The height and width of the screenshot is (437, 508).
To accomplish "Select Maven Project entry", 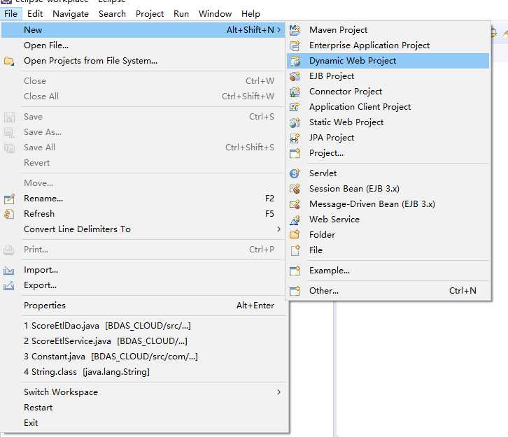I will [388, 30].
